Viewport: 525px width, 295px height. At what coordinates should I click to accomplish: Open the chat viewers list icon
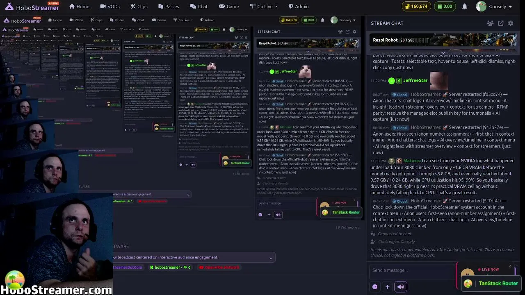(x=490, y=23)
